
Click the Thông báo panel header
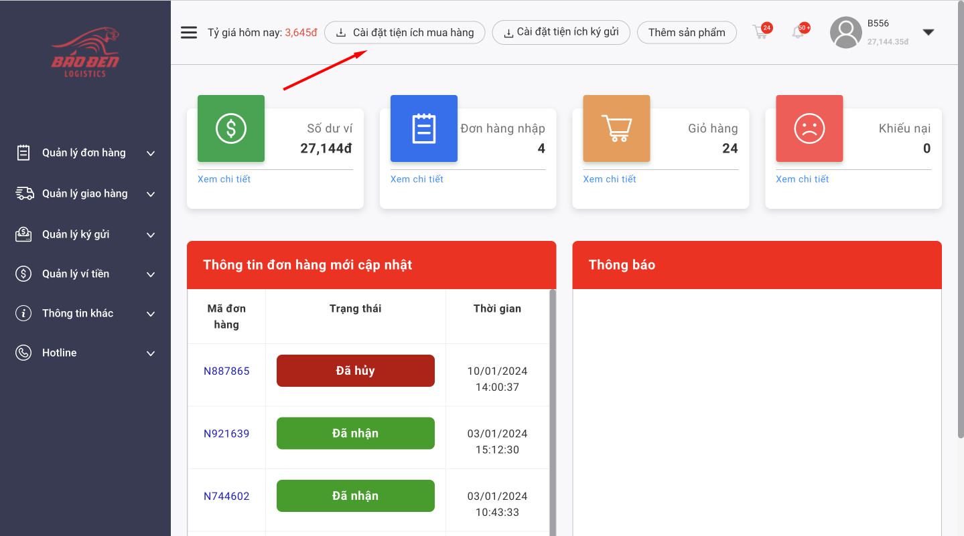pyautogui.click(x=757, y=265)
